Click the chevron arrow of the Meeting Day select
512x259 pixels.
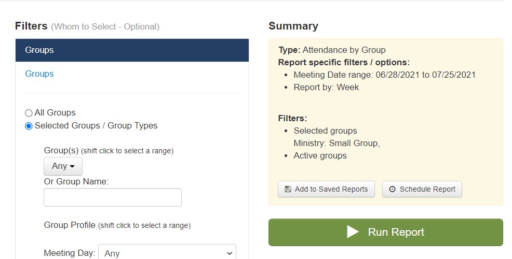(230, 253)
